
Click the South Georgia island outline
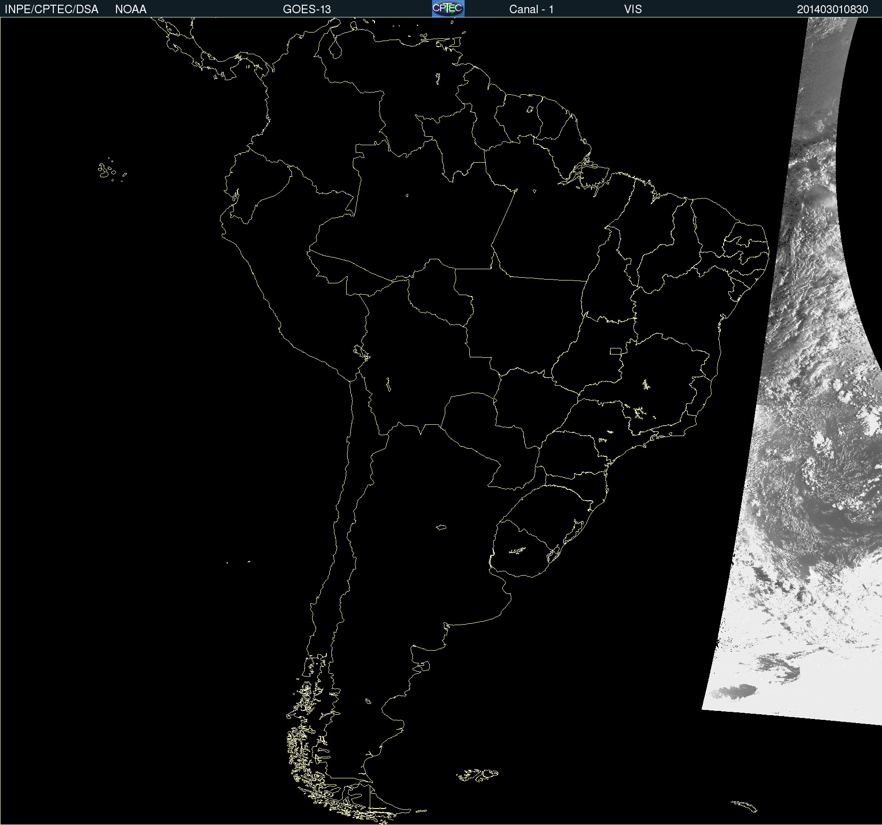coord(745,806)
